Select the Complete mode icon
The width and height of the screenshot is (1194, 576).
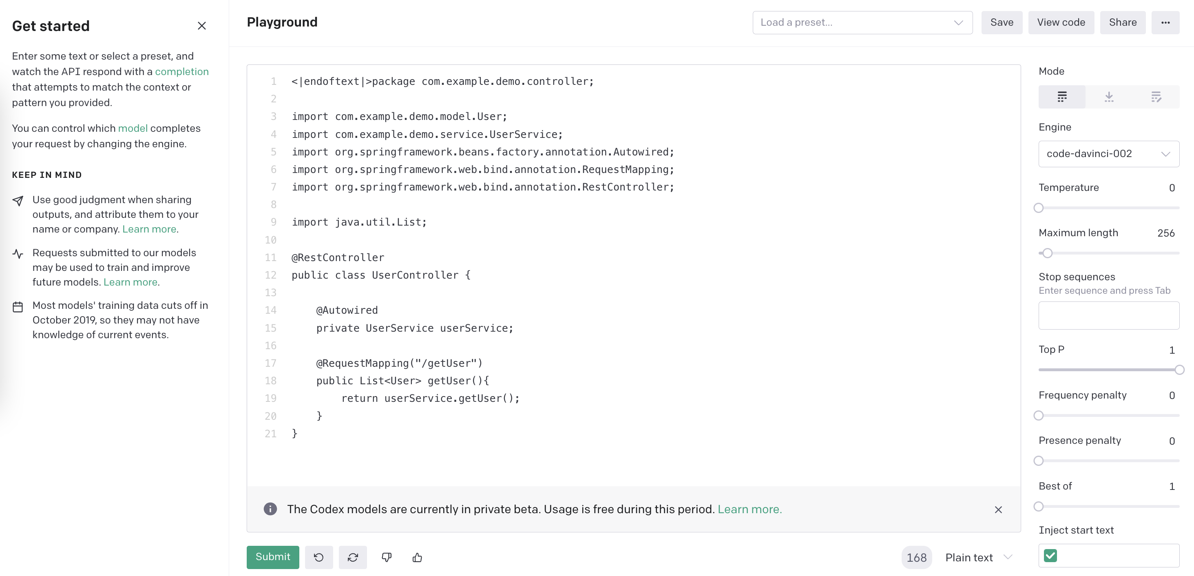pyautogui.click(x=1062, y=96)
